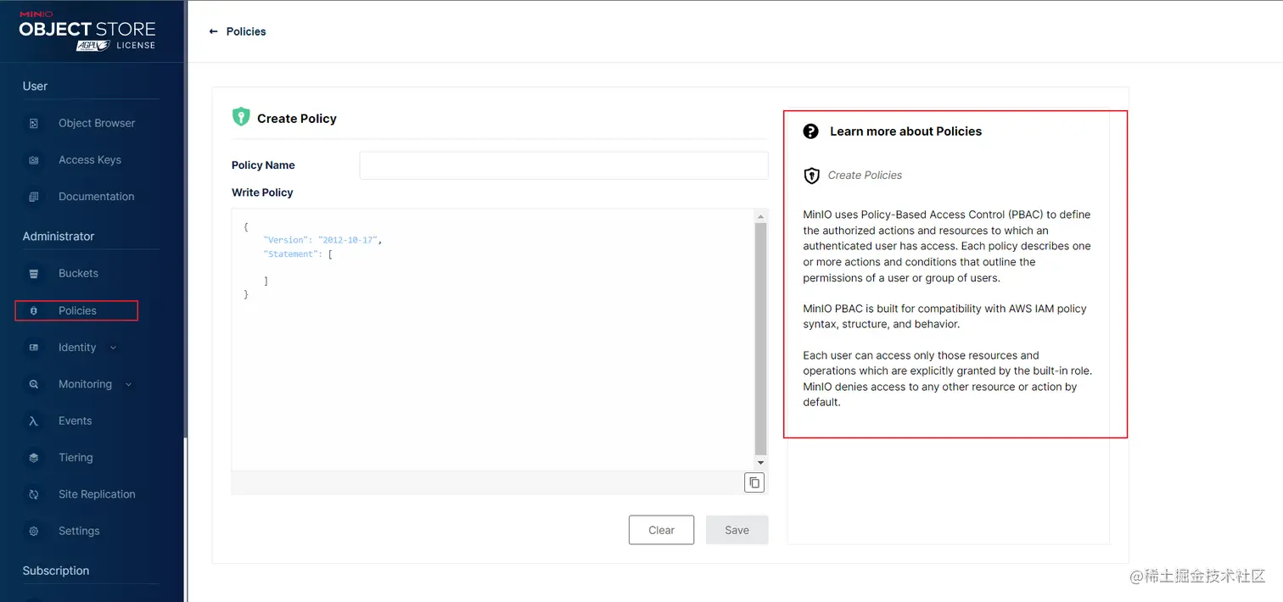The image size is (1283, 602).
Task: Select Policies in the sidebar
Action: point(76,311)
